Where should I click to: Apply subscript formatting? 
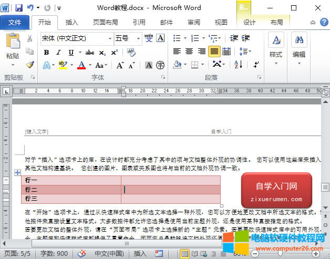coord(102,53)
